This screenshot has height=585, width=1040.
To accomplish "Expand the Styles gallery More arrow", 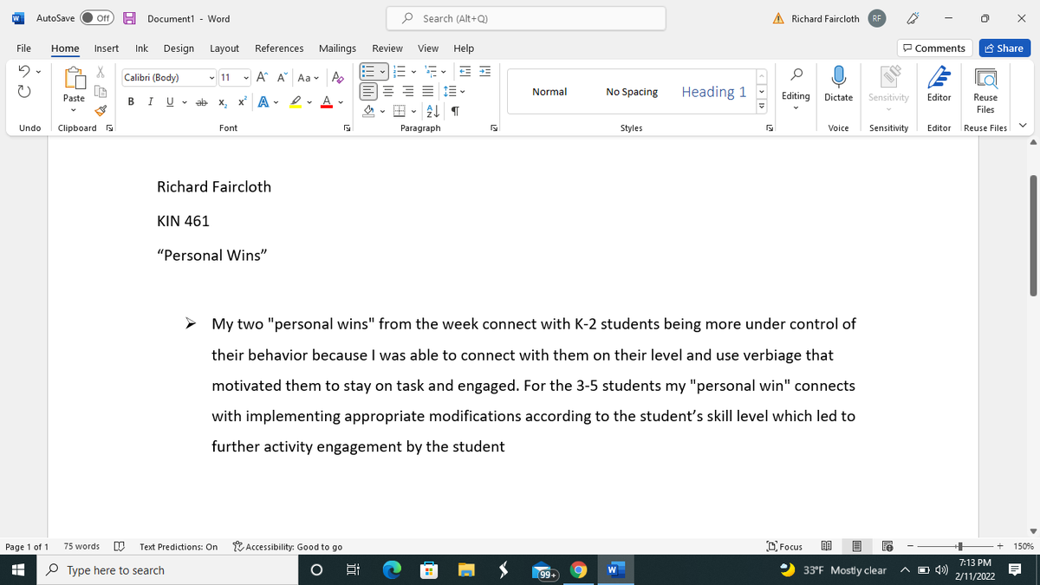I will point(761,106).
